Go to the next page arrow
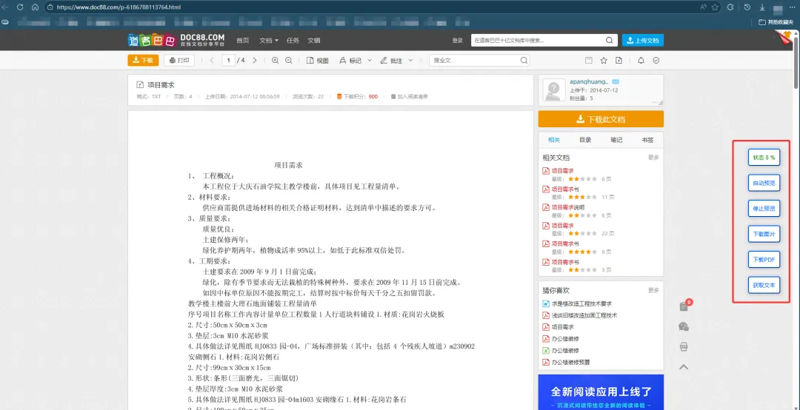 [255, 60]
